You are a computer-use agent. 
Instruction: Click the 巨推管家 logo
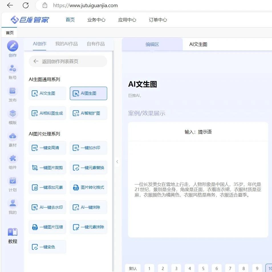[30, 20]
